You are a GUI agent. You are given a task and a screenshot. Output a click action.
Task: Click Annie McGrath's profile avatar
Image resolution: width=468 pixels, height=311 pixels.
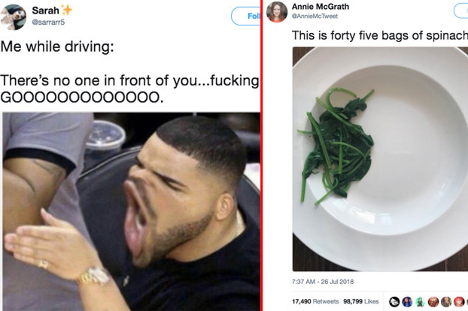tap(277, 12)
